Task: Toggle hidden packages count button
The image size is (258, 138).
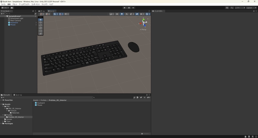Action: click(149, 98)
